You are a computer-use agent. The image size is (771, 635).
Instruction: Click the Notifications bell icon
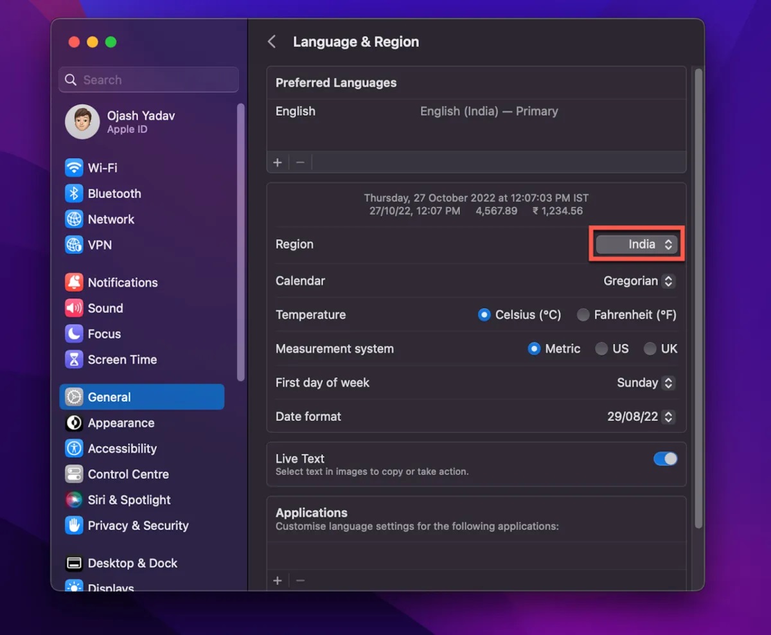tap(74, 282)
